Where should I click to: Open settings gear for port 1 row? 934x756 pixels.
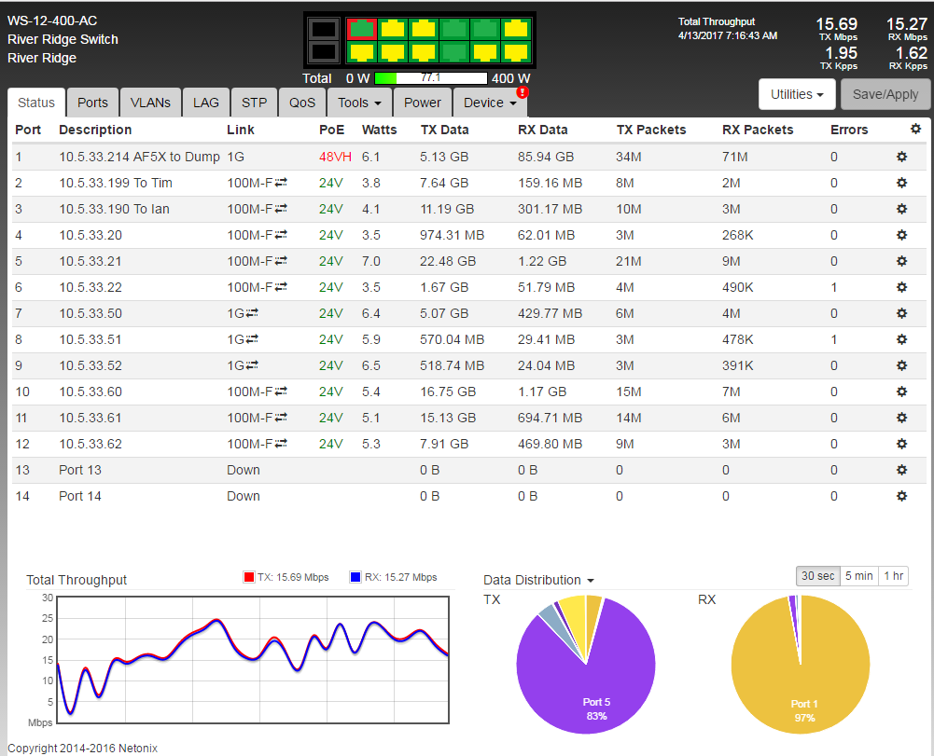pyautogui.click(x=901, y=157)
